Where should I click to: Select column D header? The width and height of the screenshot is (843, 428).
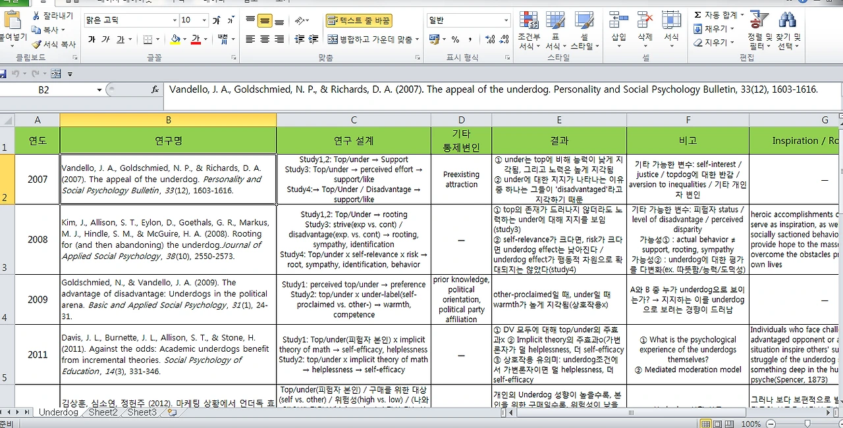point(461,120)
